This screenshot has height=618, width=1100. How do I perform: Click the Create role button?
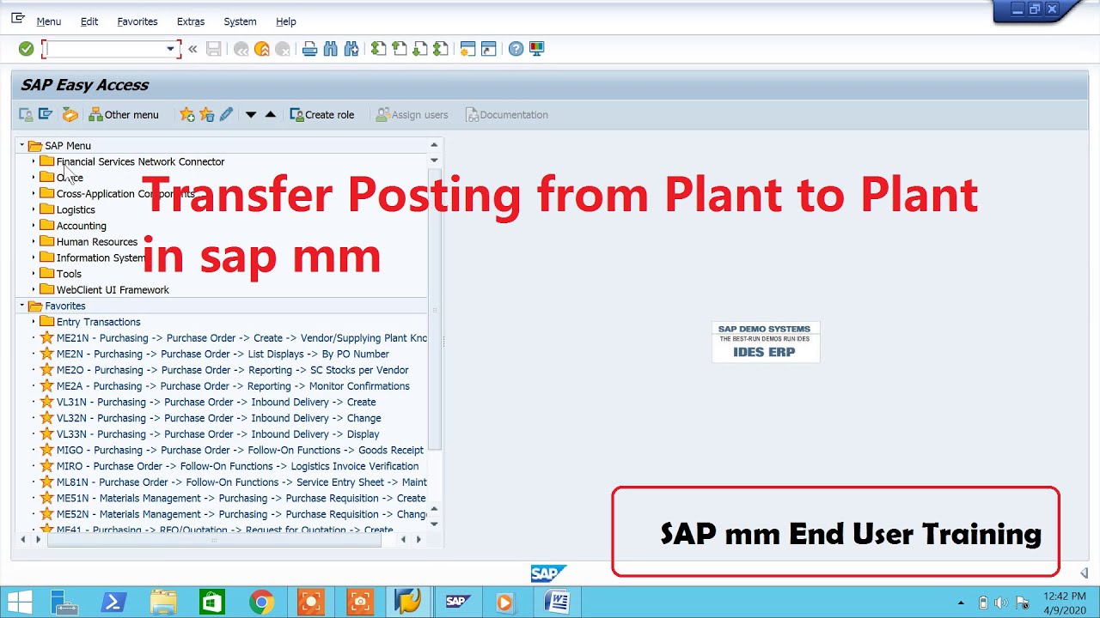click(x=322, y=114)
